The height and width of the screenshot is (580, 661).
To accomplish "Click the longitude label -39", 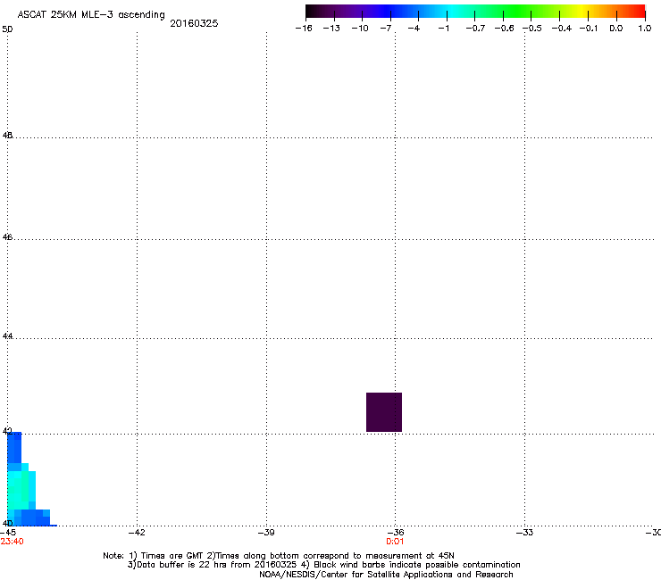I will 266,533.
